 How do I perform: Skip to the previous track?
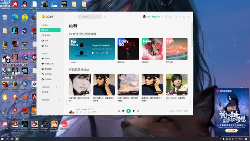pyautogui.click(x=123, y=111)
